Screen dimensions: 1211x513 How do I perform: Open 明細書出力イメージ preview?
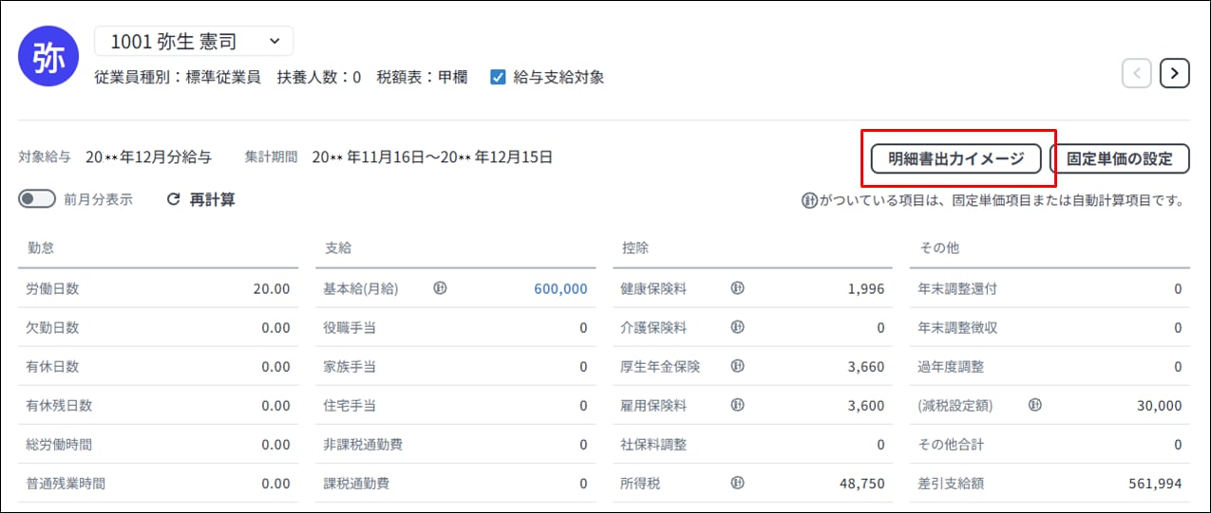pos(956,158)
